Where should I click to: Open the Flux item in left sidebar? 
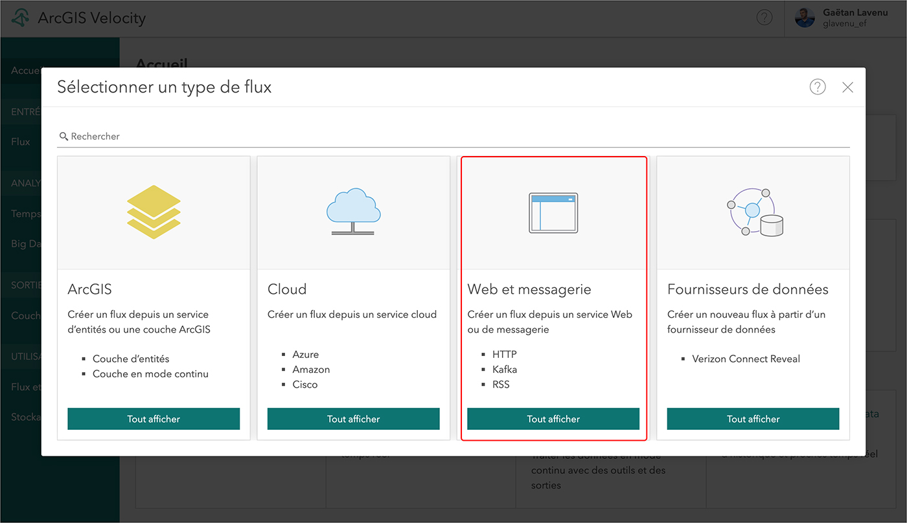(x=21, y=142)
